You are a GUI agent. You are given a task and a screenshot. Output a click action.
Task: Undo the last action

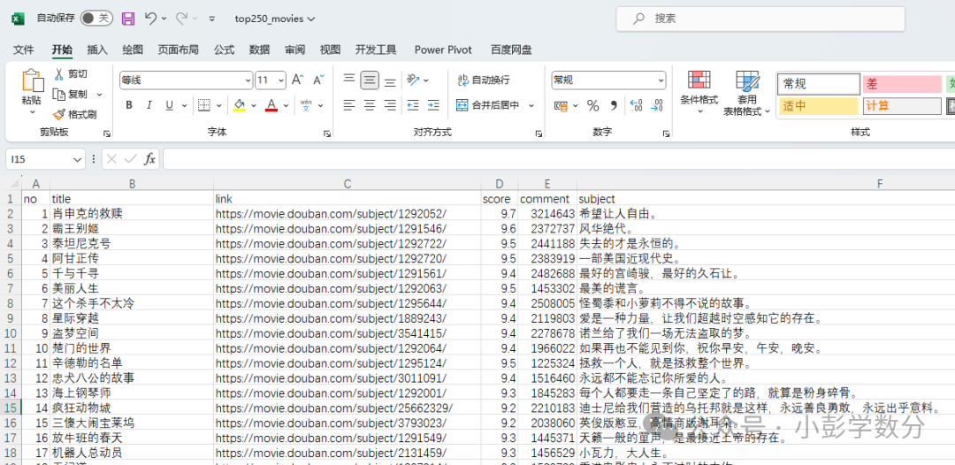pyautogui.click(x=150, y=19)
